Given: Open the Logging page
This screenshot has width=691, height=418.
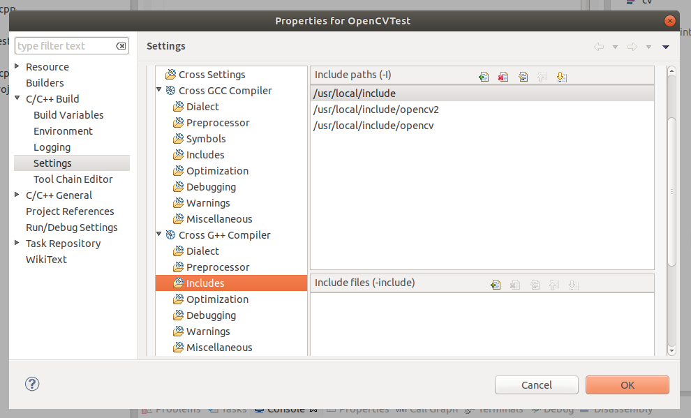Looking at the screenshot, I should coord(52,147).
